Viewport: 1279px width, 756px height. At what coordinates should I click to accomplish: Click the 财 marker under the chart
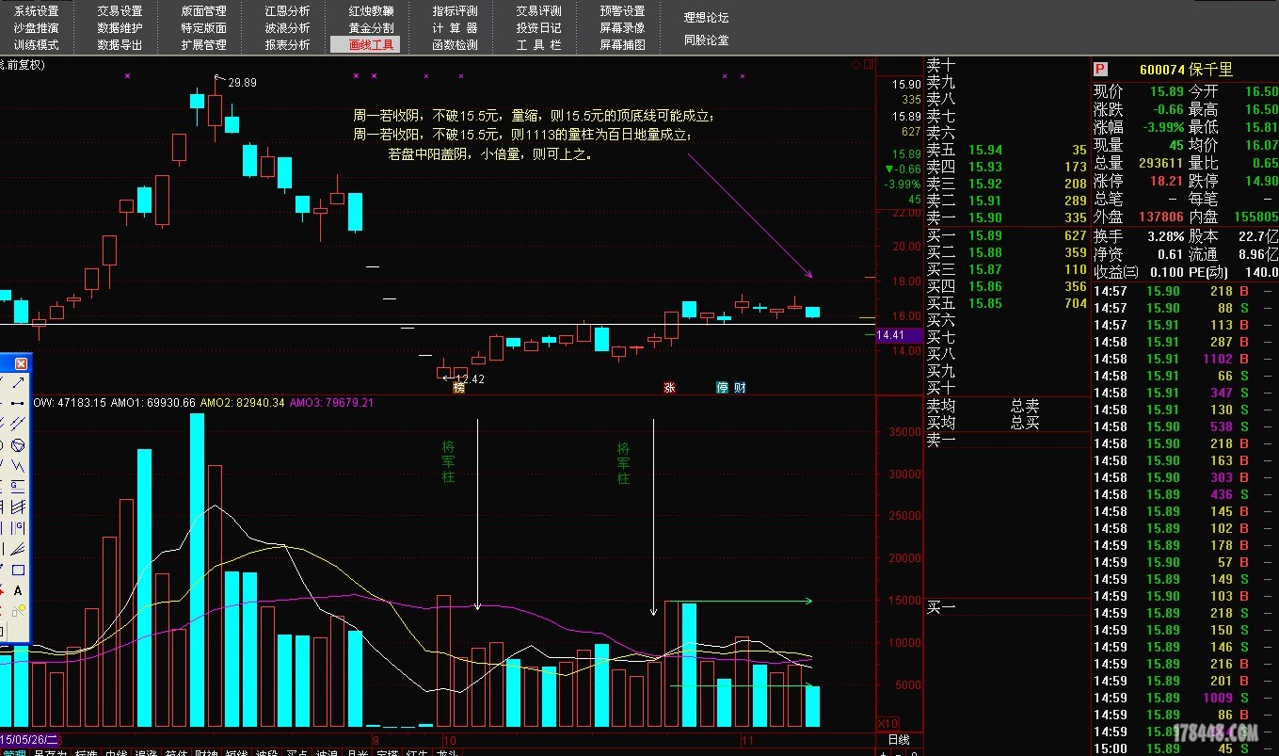(x=741, y=387)
